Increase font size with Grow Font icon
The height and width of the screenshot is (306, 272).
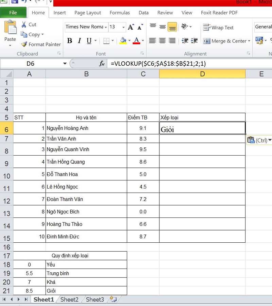click(131, 27)
